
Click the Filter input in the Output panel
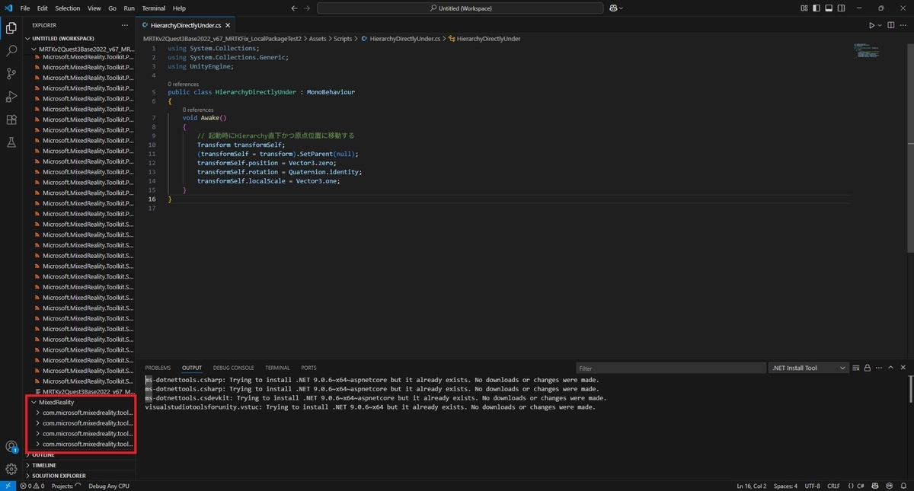coord(670,368)
